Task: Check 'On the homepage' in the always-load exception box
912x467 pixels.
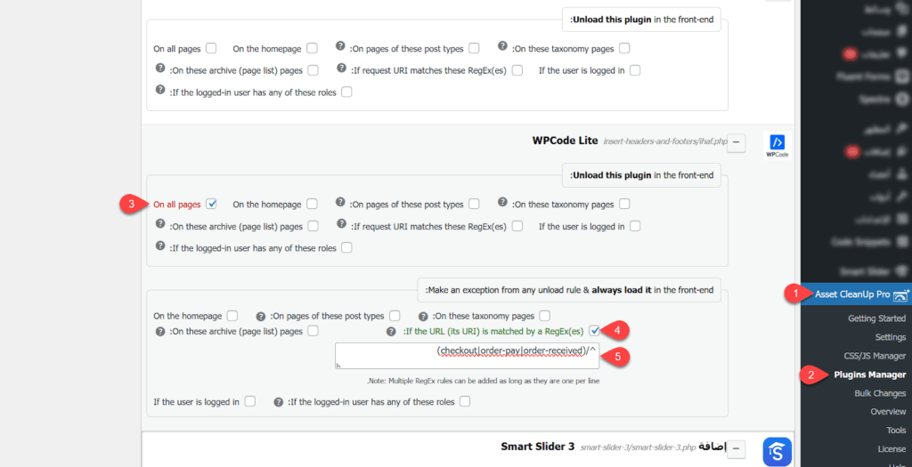Action: [x=232, y=315]
